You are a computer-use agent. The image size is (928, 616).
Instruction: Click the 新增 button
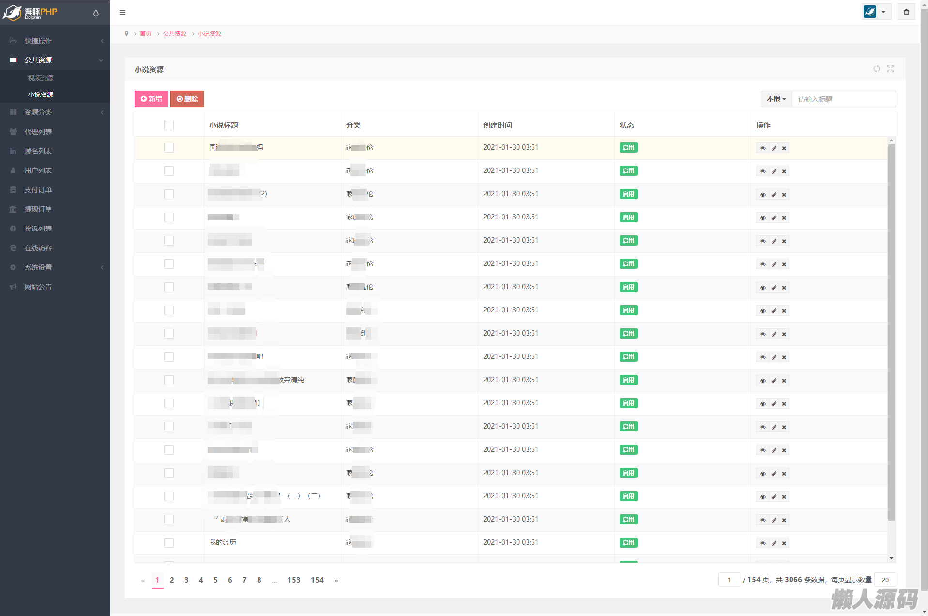152,99
